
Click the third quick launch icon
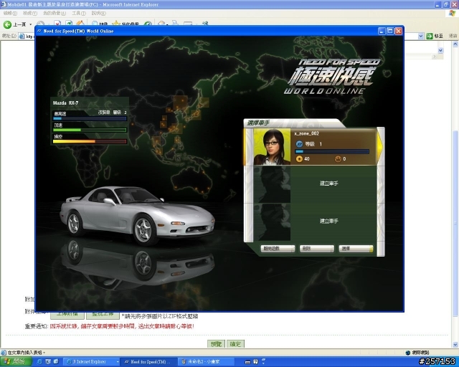click(56, 362)
